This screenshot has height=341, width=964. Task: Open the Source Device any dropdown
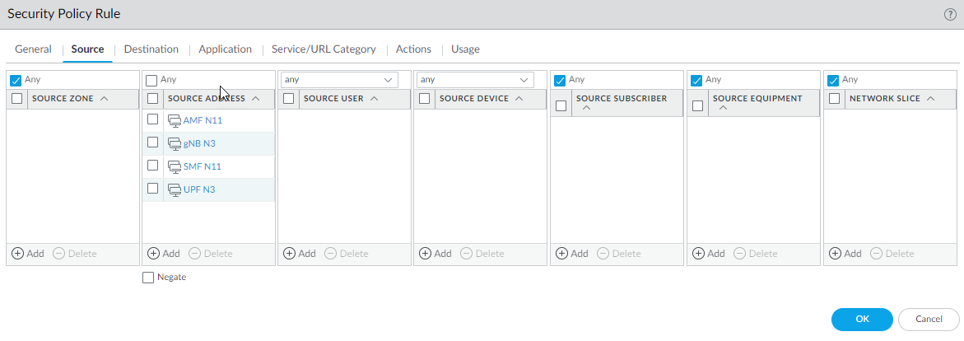point(474,80)
